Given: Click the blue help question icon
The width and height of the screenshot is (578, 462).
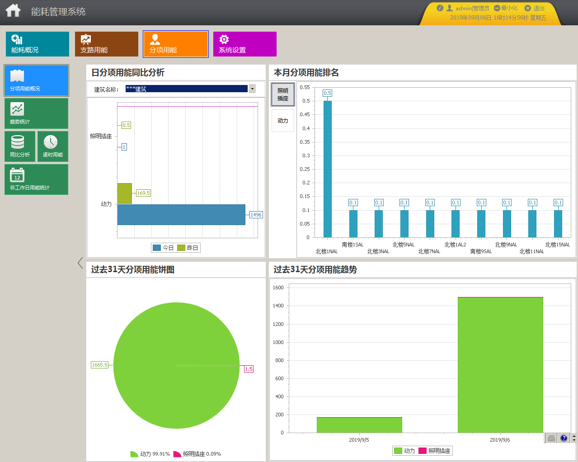Looking at the screenshot, I should click(x=564, y=438).
